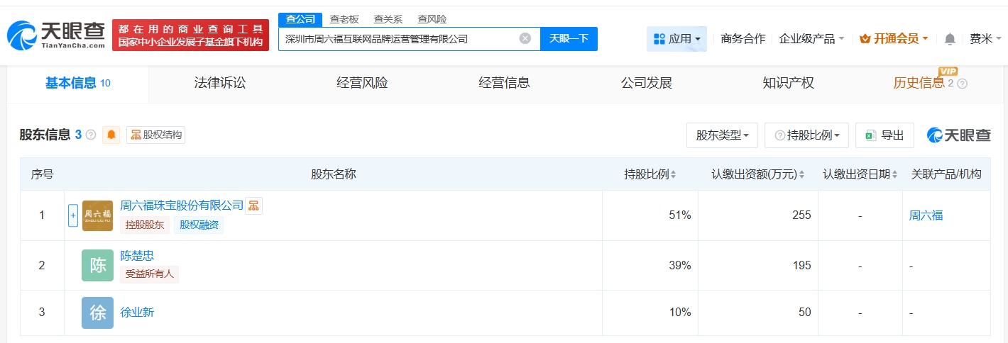Expand row 1 shareholder with plus button
Screen dimensions: 1008x343
73,215
